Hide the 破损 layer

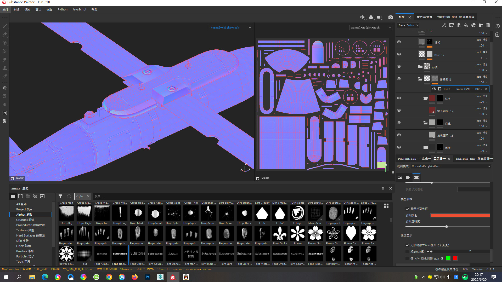coord(399,42)
